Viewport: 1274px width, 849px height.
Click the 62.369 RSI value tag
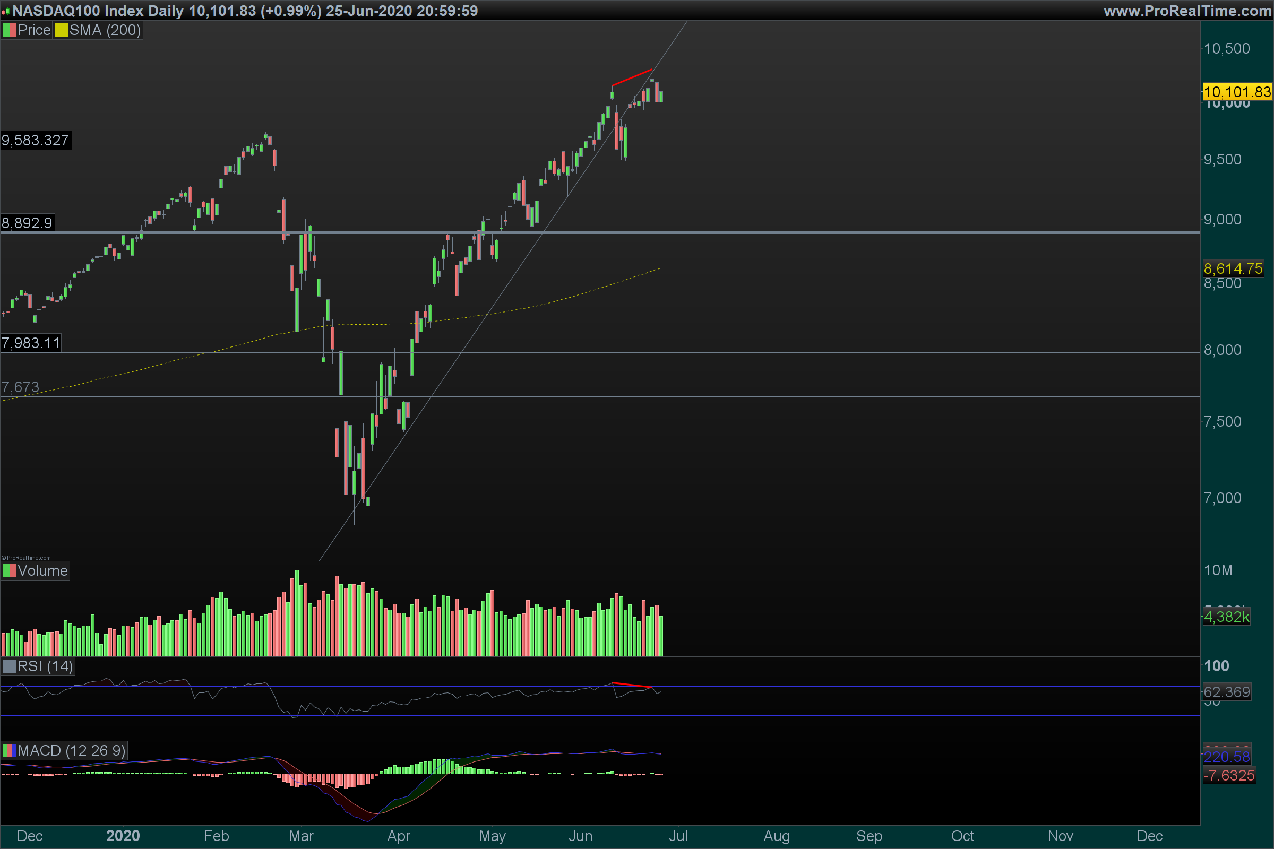tap(1226, 692)
